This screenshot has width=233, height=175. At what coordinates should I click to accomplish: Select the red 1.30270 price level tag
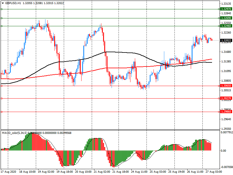pos(226,99)
